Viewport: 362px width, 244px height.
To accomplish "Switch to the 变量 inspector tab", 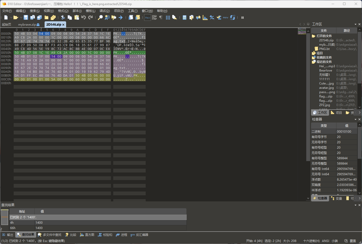I will point(336,198).
